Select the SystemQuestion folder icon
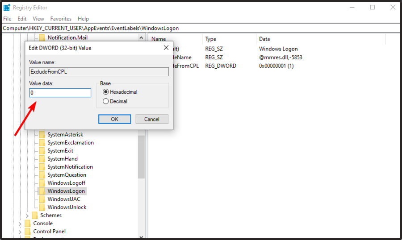This screenshot has width=402, height=240. 42,175
